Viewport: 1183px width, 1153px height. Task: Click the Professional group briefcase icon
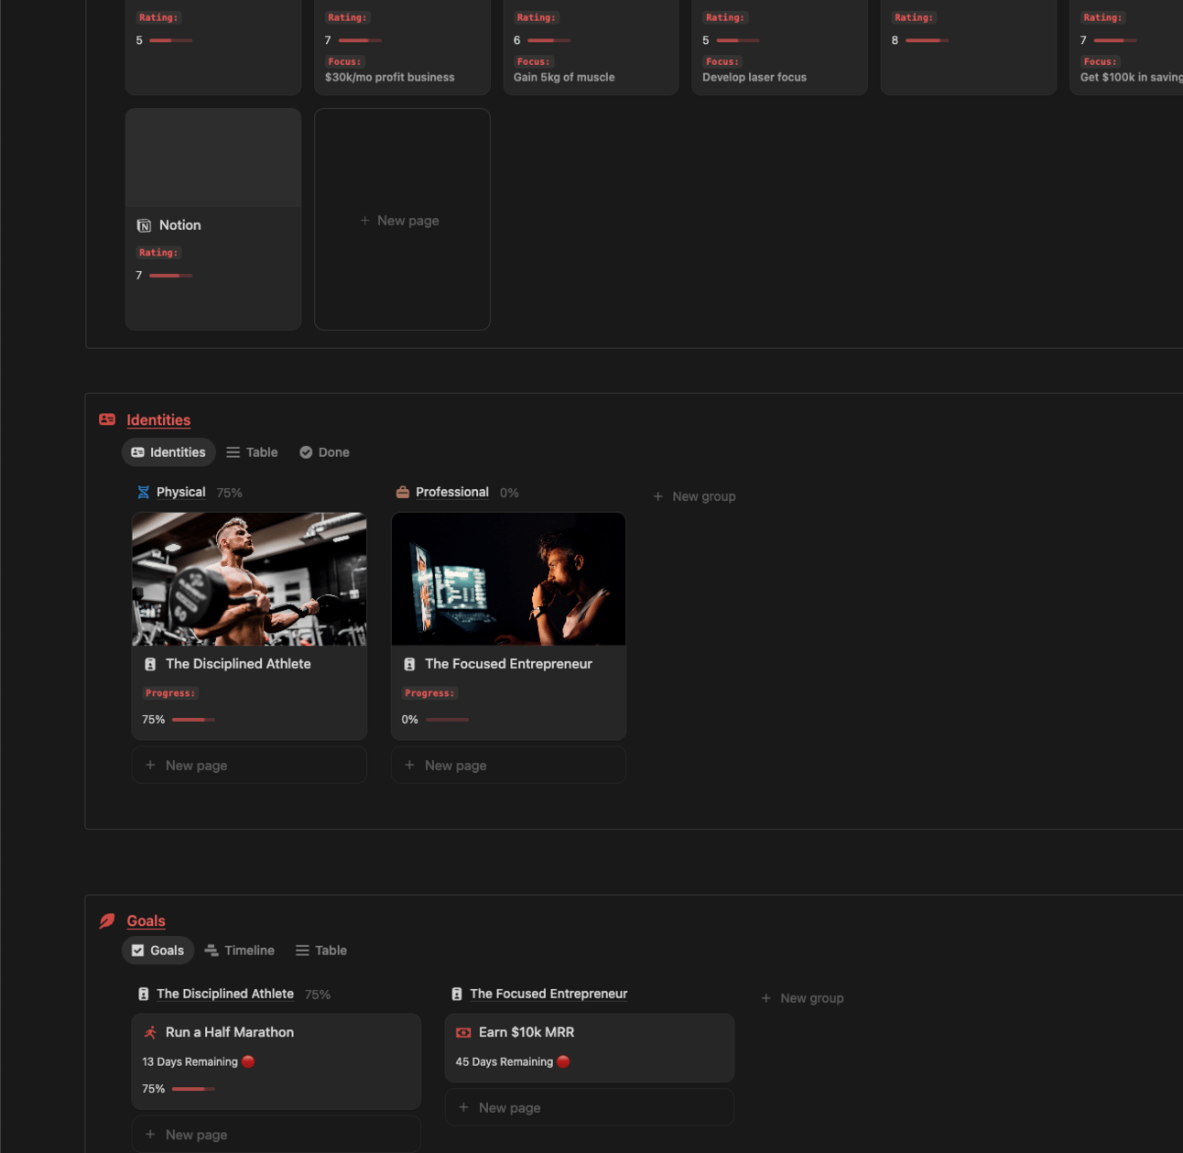click(402, 493)
